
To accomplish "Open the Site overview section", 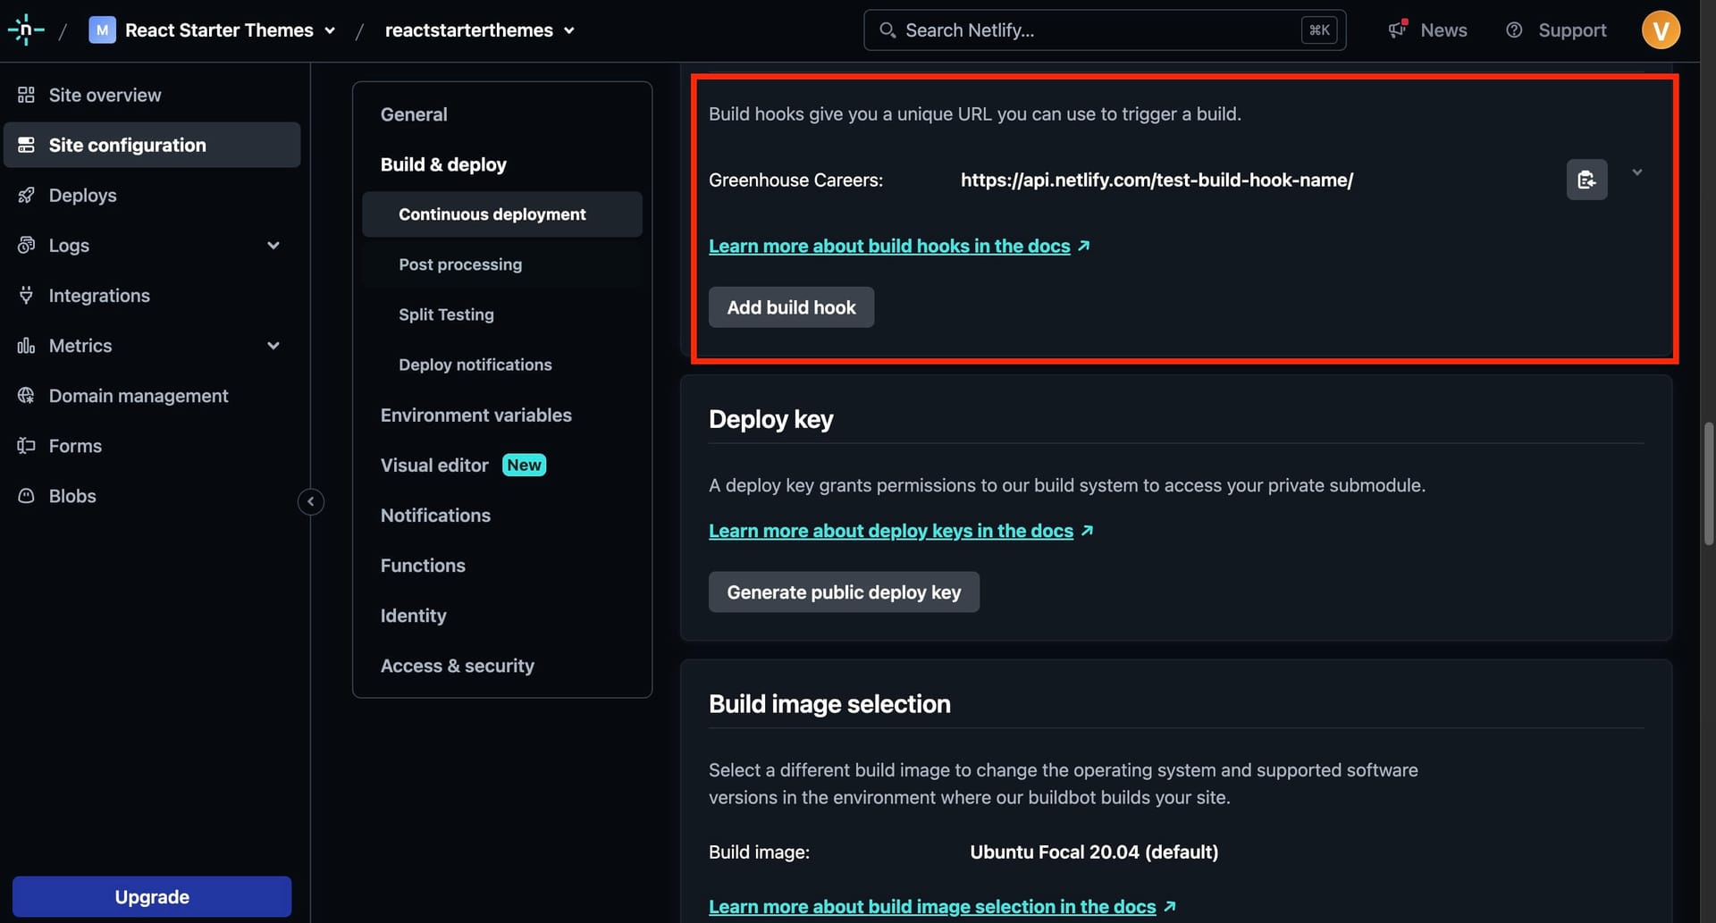I will [105, 94].
